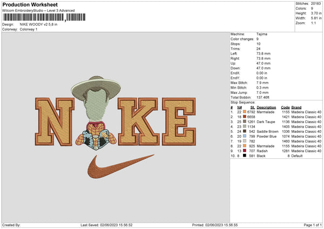Click the Page 1 of 1 indicator

[x=313, y=225]
